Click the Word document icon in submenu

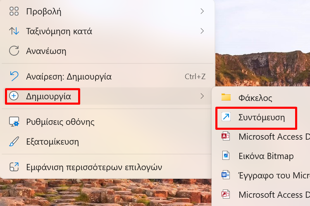coord(226,175)
